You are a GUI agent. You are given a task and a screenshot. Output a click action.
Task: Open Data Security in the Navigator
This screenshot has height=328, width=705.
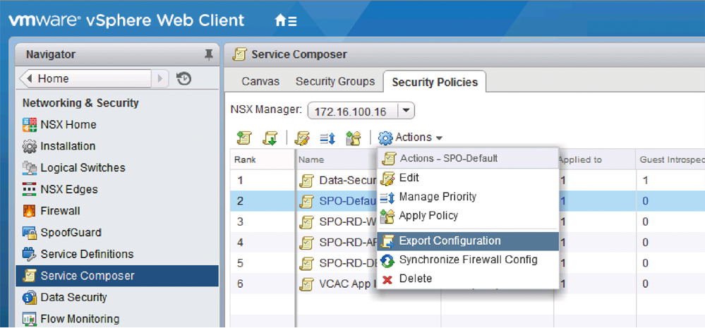click(x=64, y=297)
